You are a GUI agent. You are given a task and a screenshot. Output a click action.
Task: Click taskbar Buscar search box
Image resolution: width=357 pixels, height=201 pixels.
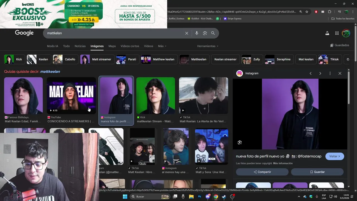[151, 197]
